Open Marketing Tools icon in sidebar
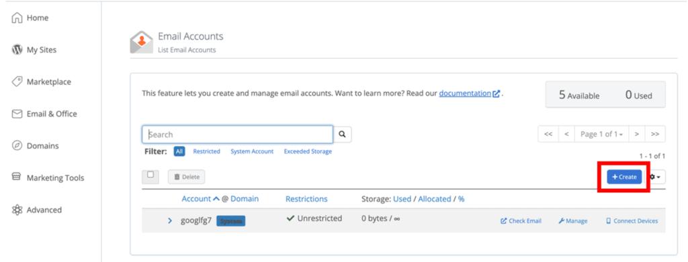Image resolution: width=688 pixels, height=262 pixels. pyautogui.click(x=17, y=178)
